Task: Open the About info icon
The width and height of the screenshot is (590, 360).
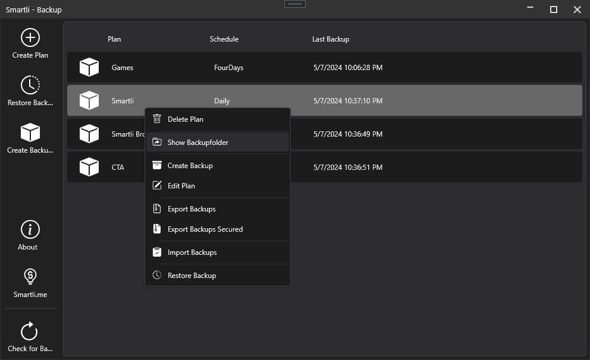Action: [30, 230]
